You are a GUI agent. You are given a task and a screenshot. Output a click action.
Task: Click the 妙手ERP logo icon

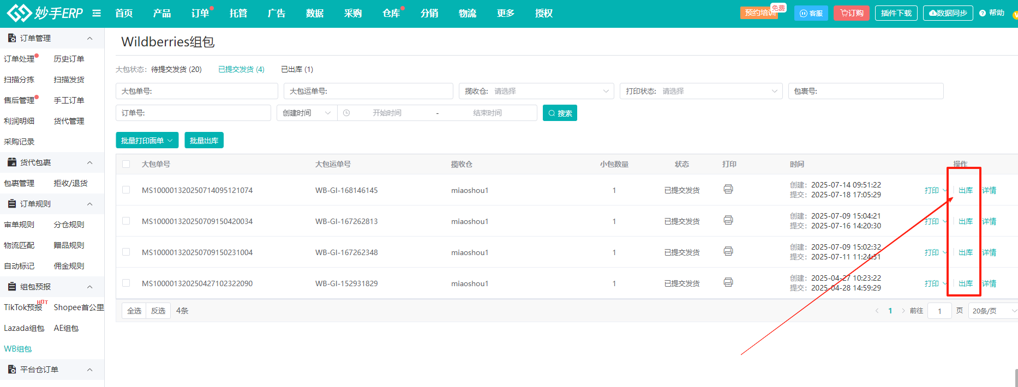point(19,13)
